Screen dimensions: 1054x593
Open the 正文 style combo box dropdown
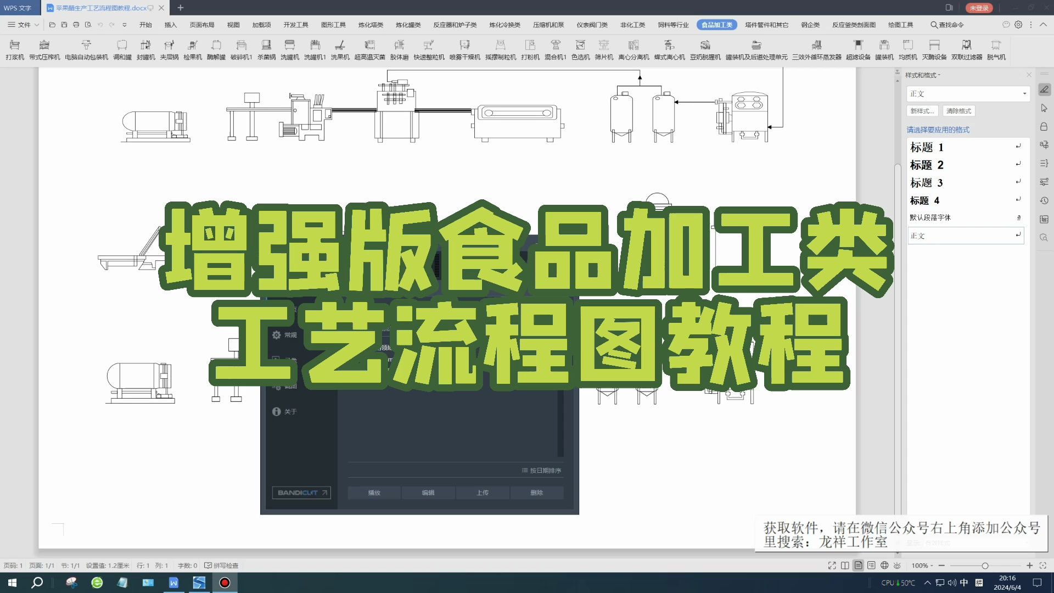[x=1024, y=94]
